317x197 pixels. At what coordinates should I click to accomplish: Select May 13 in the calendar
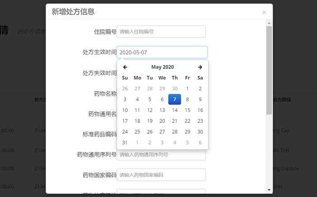(x=162, y=110)
